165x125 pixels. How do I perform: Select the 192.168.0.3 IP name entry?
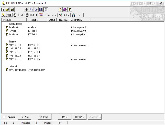point(15,52)
